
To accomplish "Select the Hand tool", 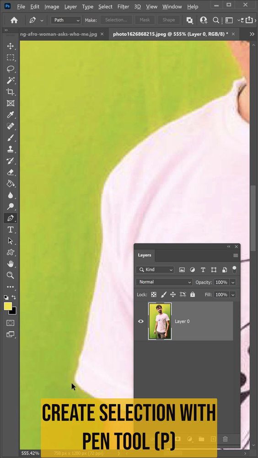I will [x=11, y=264].
